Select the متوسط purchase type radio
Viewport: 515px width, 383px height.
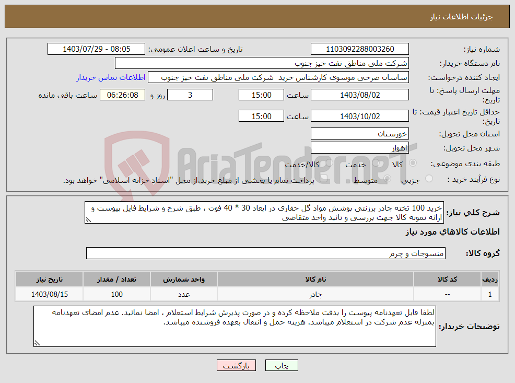pos(387,178)
